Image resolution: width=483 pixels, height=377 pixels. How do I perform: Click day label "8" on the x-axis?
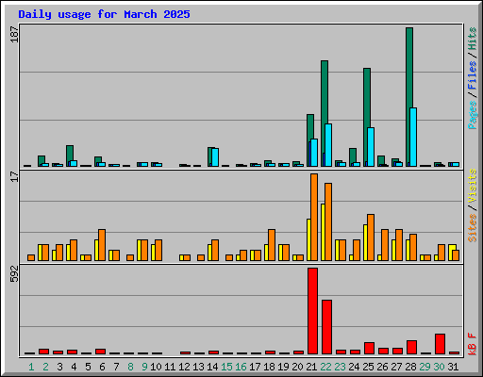[130, 367]
